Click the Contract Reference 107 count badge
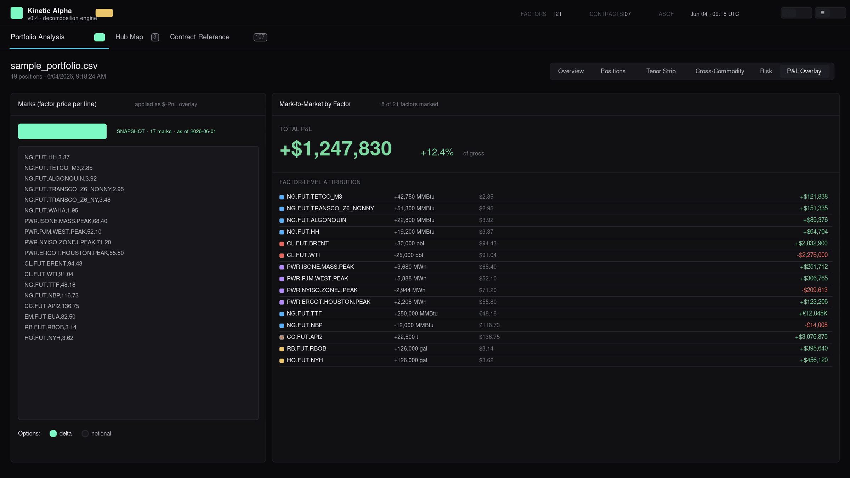Image resolution: width=850 pixels, height=478 pixels. (x=260, y=37)
